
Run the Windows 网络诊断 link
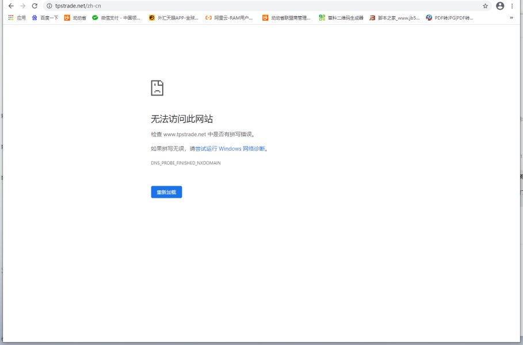[230, 149]
